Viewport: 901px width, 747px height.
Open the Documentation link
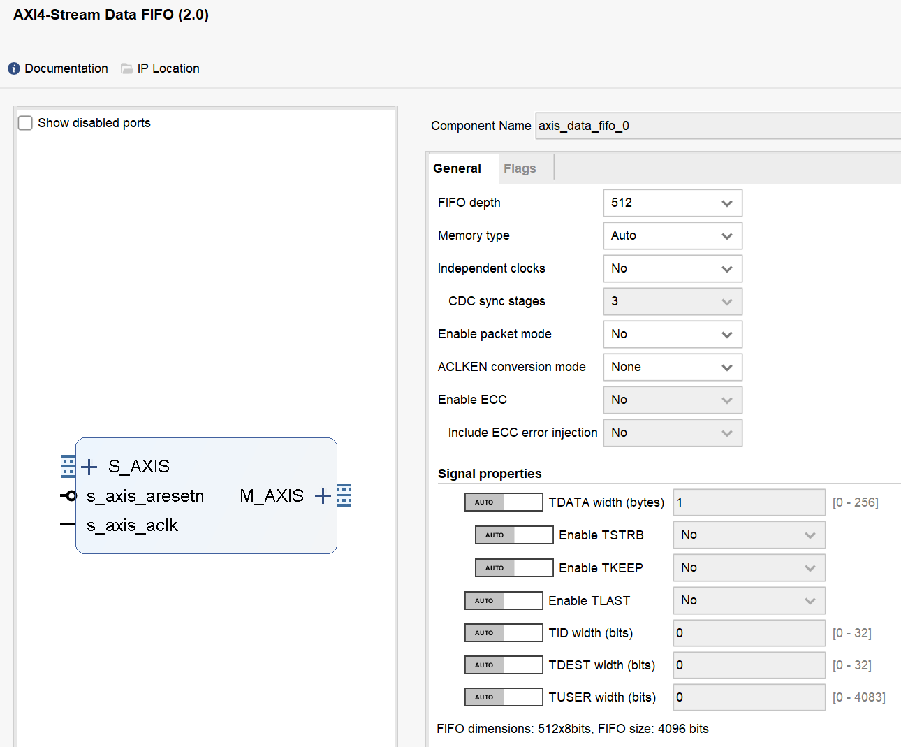[66, 68]
